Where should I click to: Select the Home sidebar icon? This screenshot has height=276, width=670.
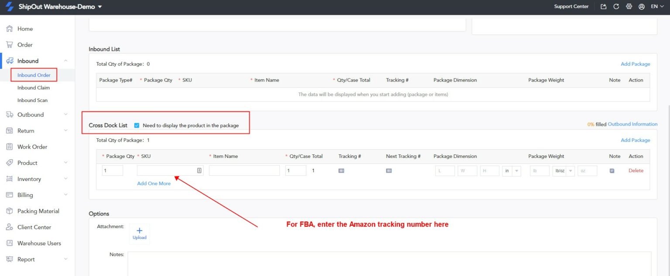point(10,28)
